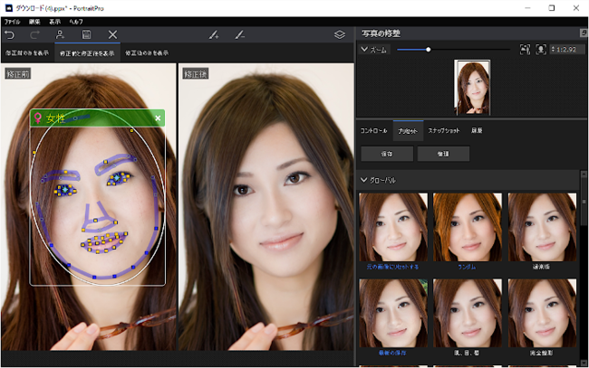Open the ヘルプ menu
589x368 pixels.
[76, 22]
